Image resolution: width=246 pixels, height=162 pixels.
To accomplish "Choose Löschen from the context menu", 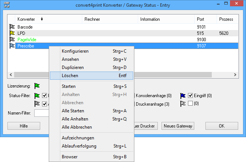I will click(x=91, y=75).
